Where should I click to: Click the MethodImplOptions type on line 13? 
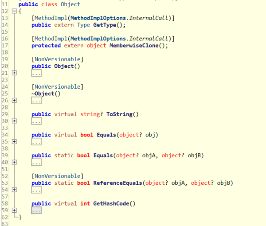pyautogui.click(x=98, y=18)
